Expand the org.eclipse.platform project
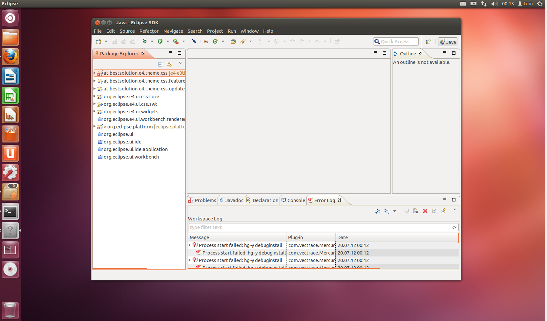The width and height of the screenshot is (547, 321). click(x=95, y=126)
